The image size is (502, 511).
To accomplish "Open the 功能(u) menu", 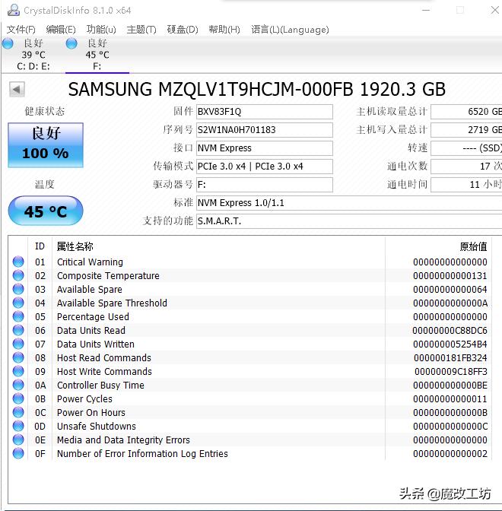I will point(101,30).
